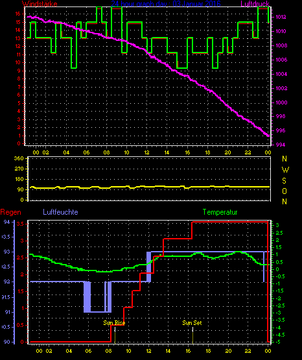Image resolution: width=302 pixels, height=360 pixels.
Task: Click the W compass letter
Action: pos(285,170)
